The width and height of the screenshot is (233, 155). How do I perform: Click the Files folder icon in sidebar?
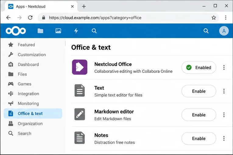[11, 74]
